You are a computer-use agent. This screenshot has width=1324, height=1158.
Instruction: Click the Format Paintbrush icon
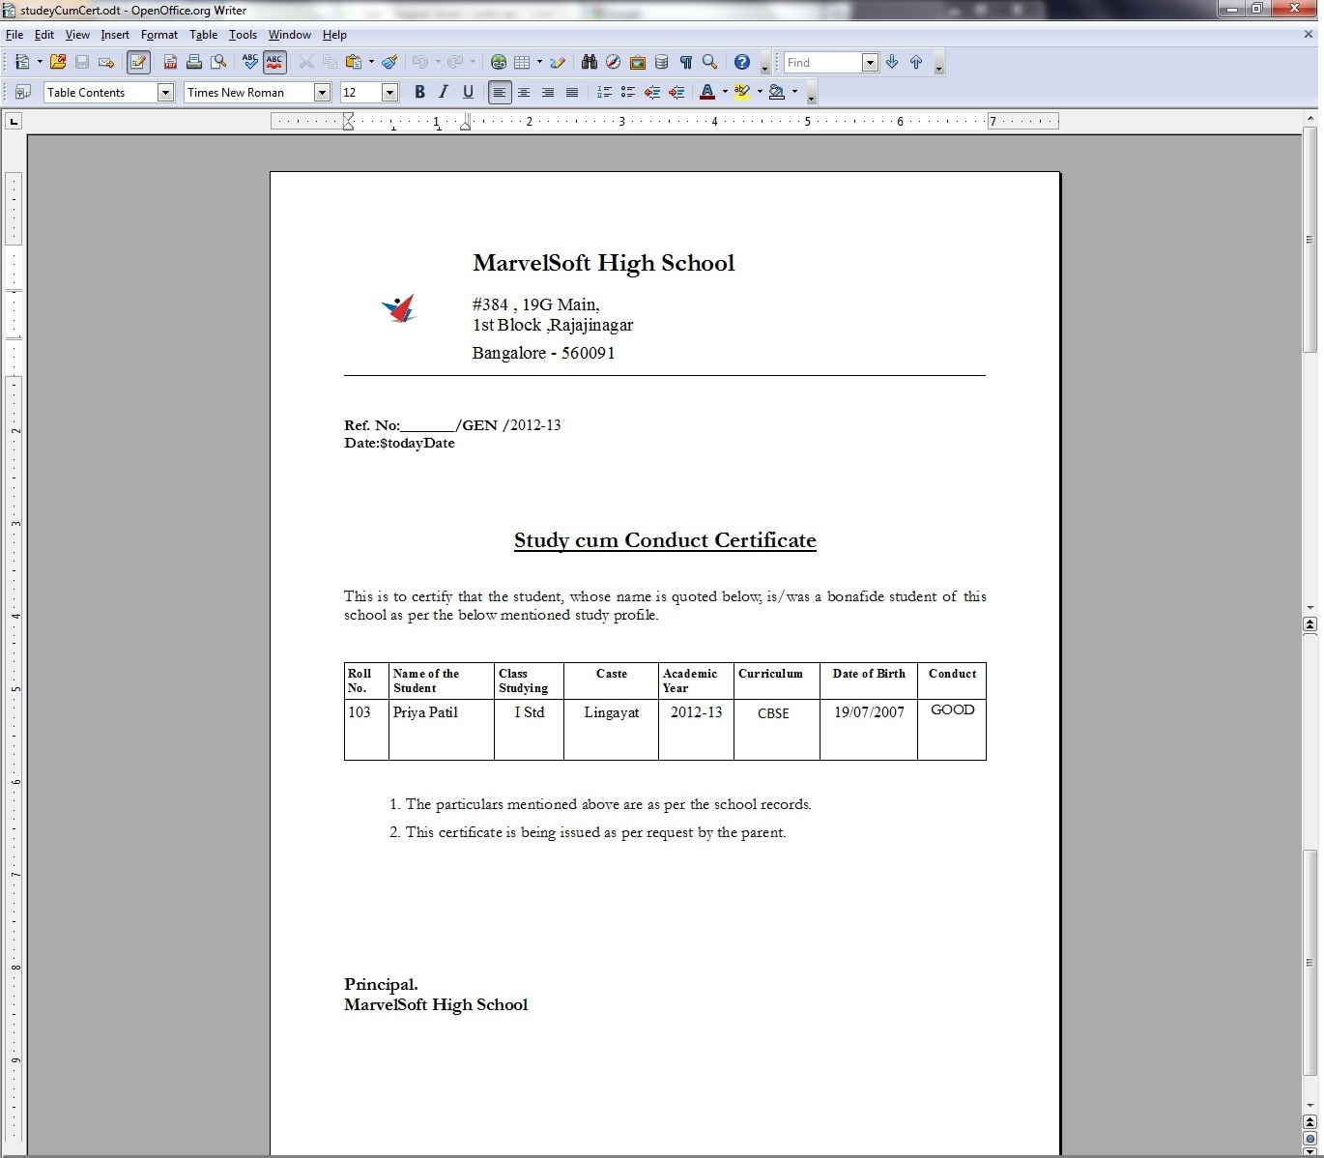pos(389,63)
